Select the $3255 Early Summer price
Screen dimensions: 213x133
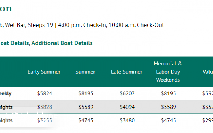[44, 120]
